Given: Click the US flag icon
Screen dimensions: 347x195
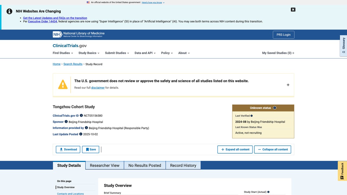Looking at the screenshot, I should (x=88, y=2).
